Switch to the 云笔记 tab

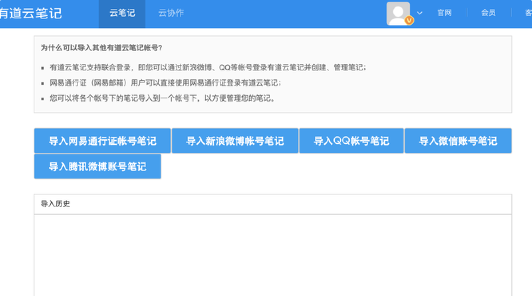click(122, 13)
